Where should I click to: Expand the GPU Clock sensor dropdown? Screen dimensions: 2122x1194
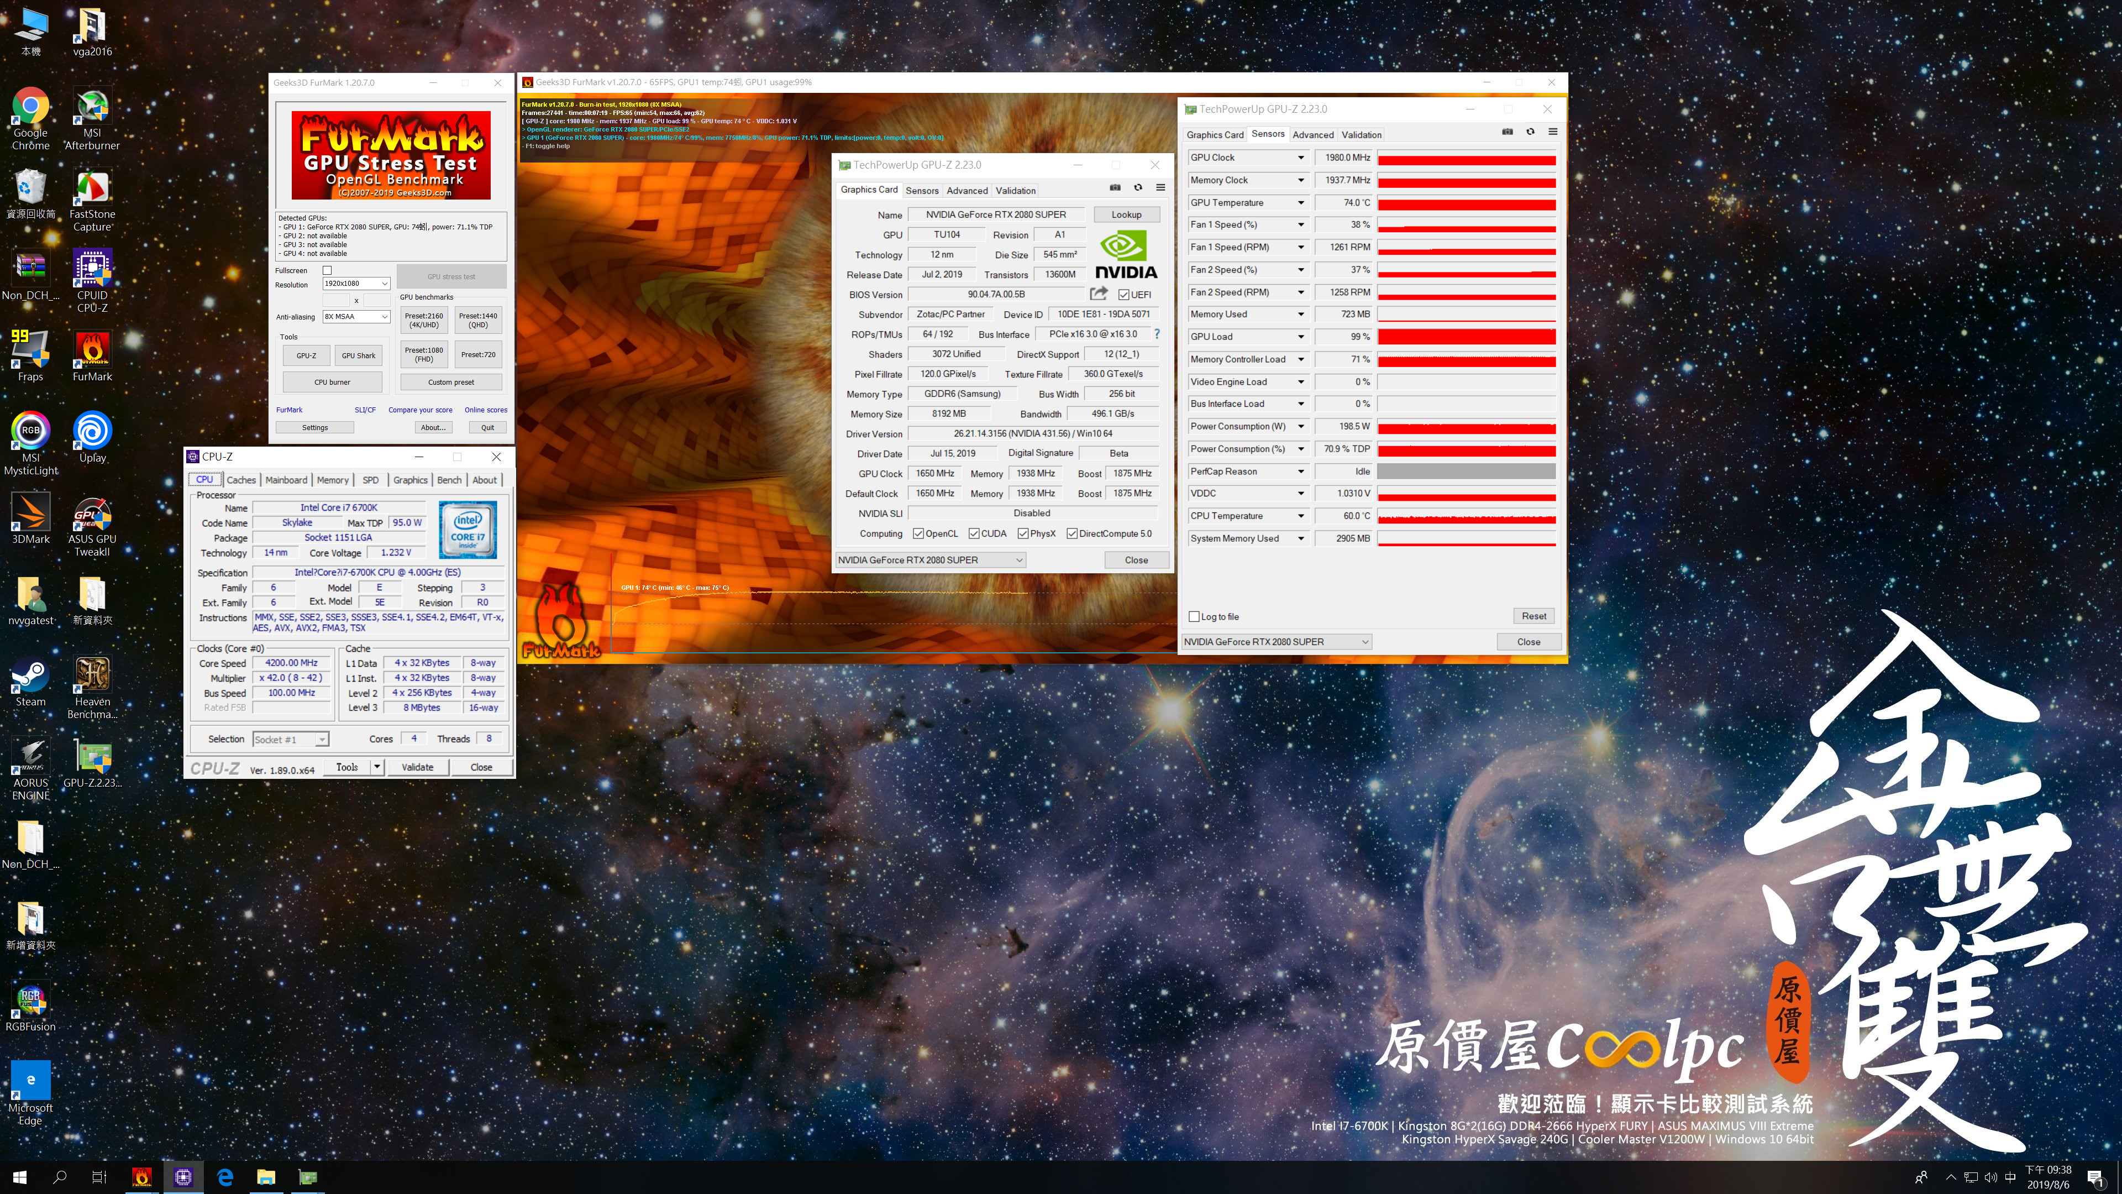click(1301, 158)
